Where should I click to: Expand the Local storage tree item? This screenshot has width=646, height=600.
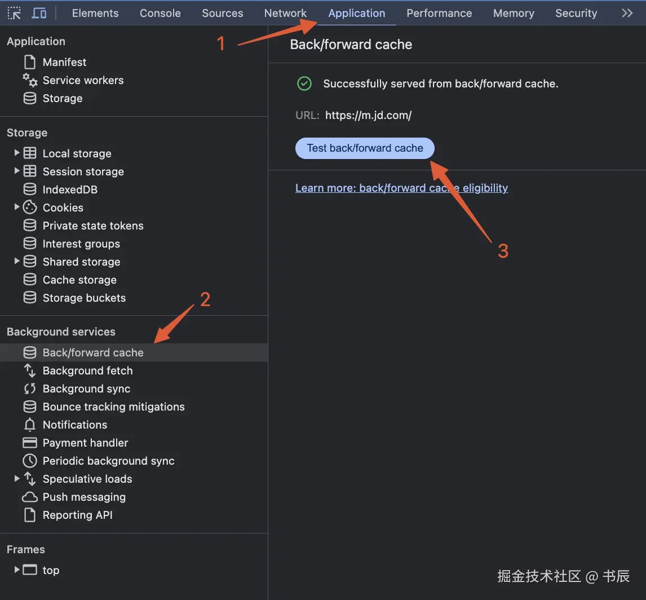pyautogui.click(x=17, y=153)
